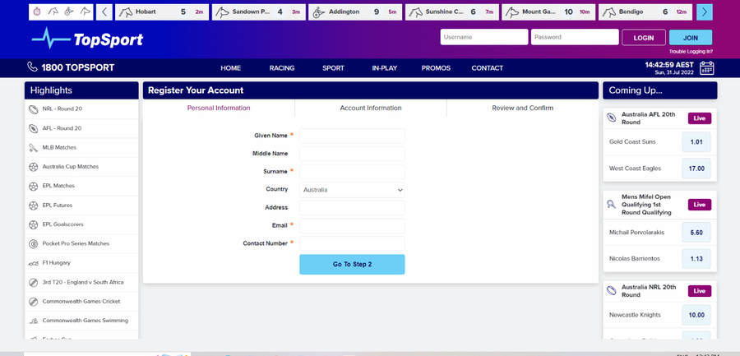Click AFL ball icon in Coming Up
Viewport: 740px width, 356px height.
click(612, 118)
